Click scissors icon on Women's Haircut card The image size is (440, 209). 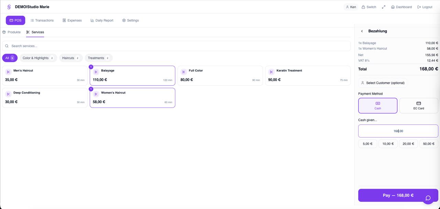[x=96, y=94]
